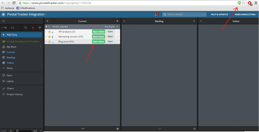
Task: Click the list view icon in sidebar toolbar
Action: click(25, 28)
